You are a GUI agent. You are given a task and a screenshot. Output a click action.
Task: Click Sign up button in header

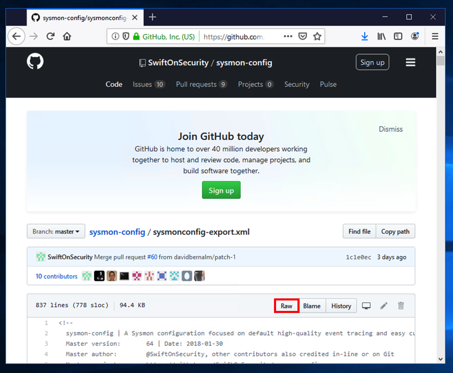click(373, 62)
